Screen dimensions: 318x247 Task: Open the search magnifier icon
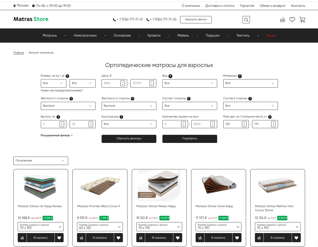246,20
